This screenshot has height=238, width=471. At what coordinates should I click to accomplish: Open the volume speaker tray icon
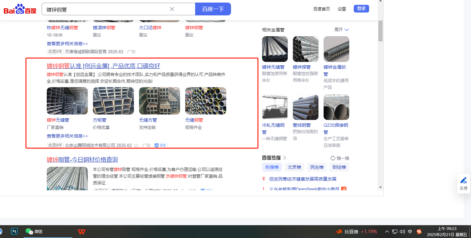(402, 232)
